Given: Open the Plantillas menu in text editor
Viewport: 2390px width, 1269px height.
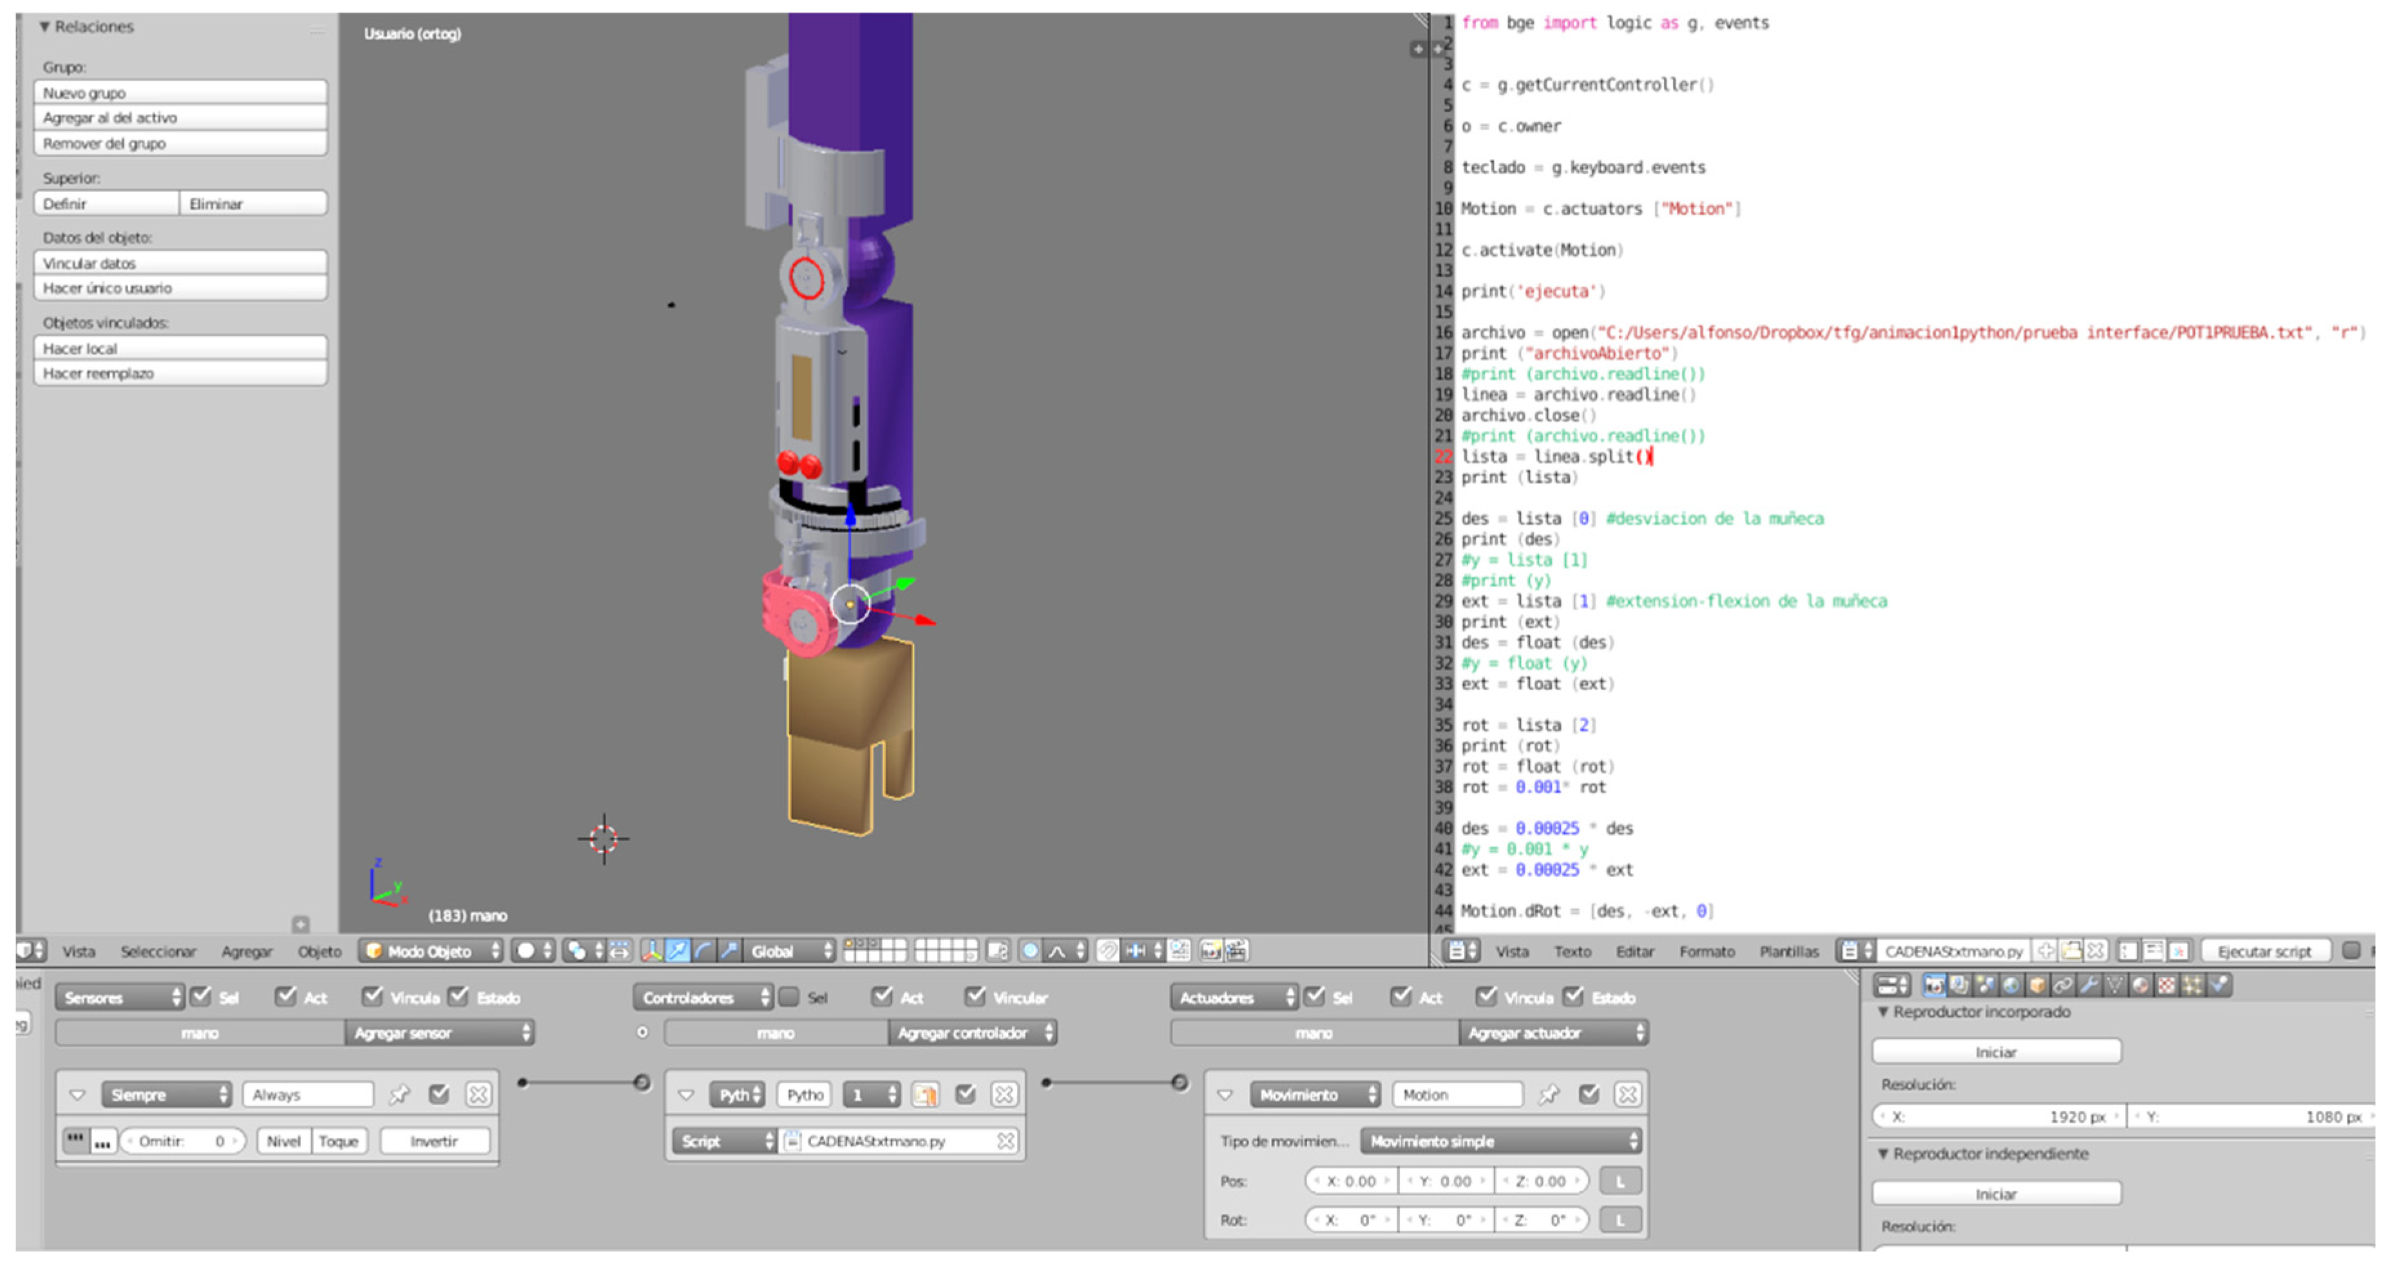Looking at the screenshot, I should coord(1788,951).
